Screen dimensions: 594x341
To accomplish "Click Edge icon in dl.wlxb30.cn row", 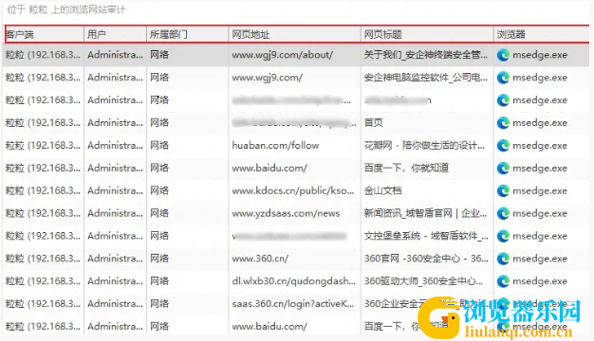I will 503,281.
